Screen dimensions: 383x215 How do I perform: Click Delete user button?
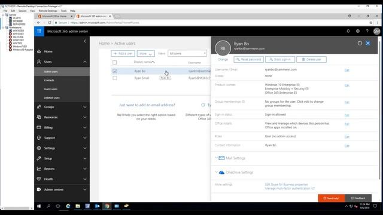click(311, 60)
